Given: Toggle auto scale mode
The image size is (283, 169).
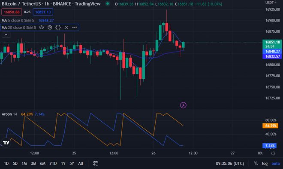Looking at the screenshot, I should pyautogui.click(x=276, y=163).
